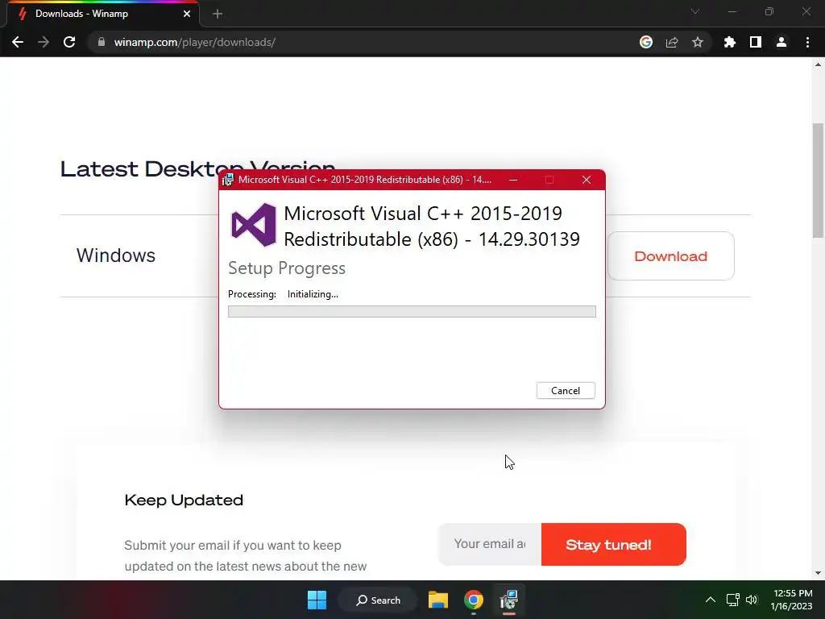The width and height of the screenshot is (825, 619).
Task: Close the Downloads - Winamp tab
Action: (187, 14)
